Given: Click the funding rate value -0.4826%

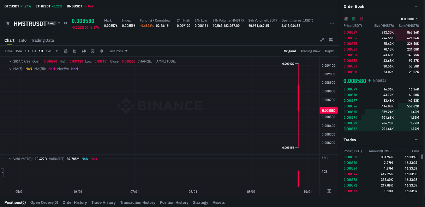Looking at the screenshot, I should 147,25.
